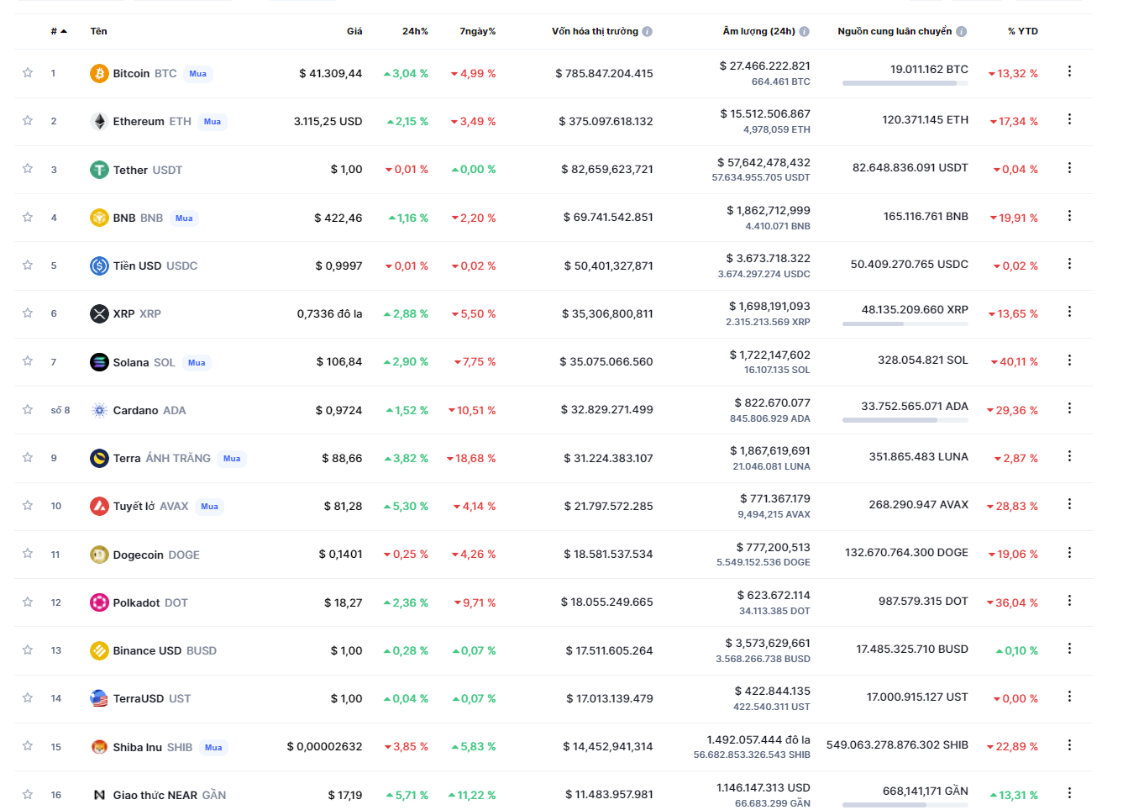Open Polkadot's more-options menu
Viewport: 1123px width, 810px height.
1069,601
